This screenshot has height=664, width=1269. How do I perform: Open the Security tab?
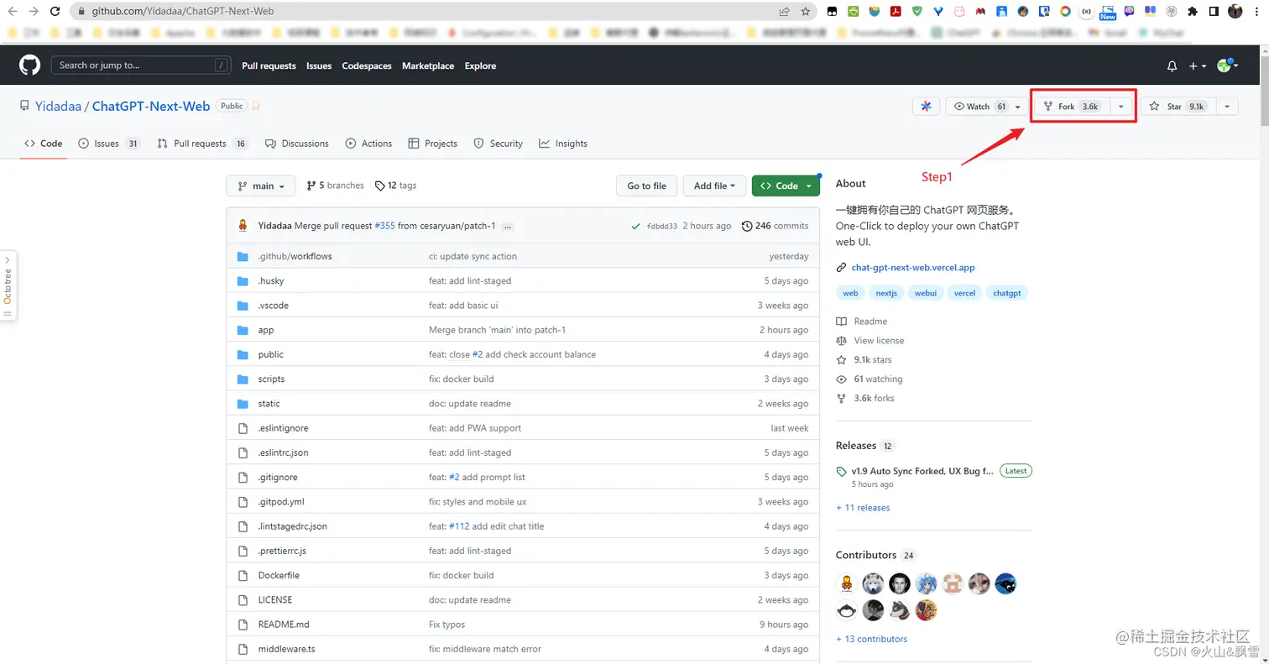(x=498, y=144)
